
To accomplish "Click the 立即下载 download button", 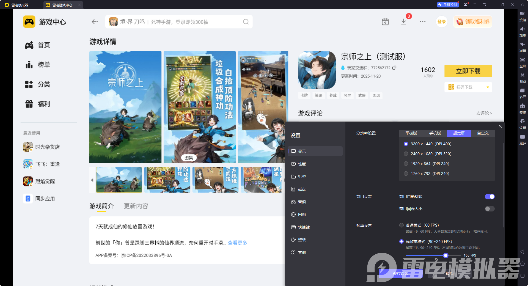I will pos(468,71).
